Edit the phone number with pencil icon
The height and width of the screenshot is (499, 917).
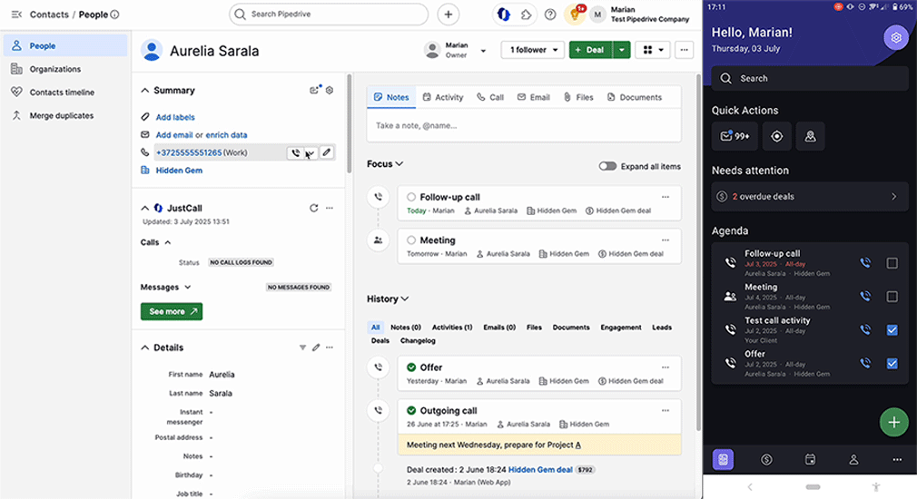pos(326,152)
